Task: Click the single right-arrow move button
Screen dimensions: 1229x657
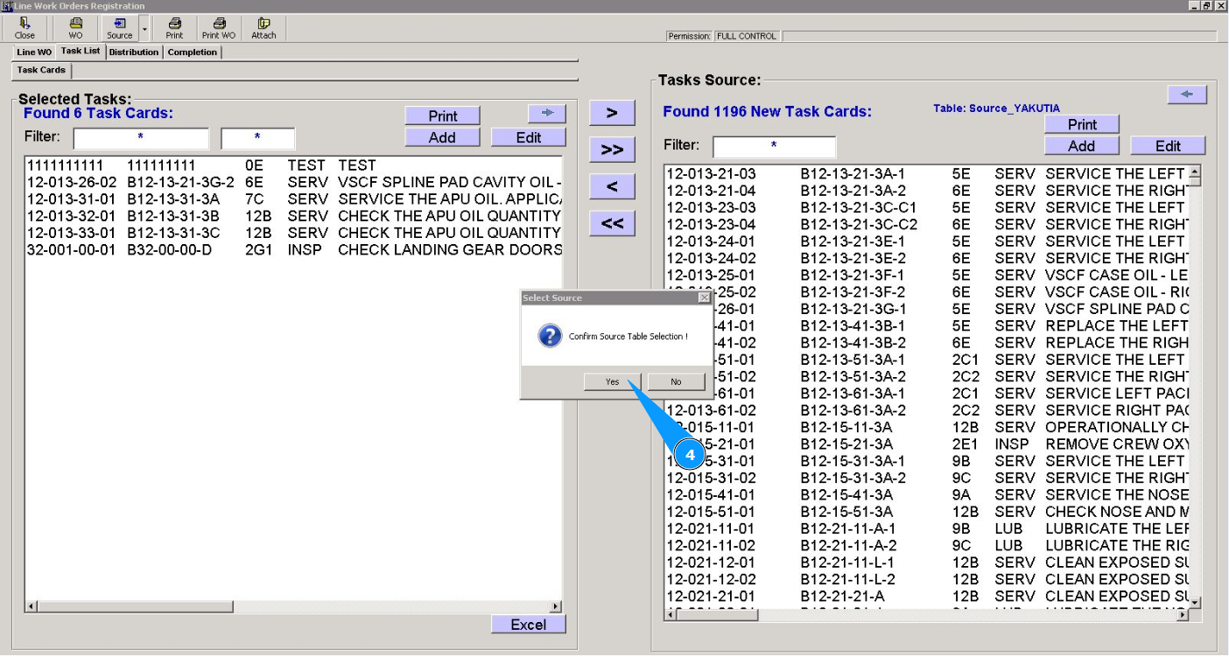Action: pos(612,113)
